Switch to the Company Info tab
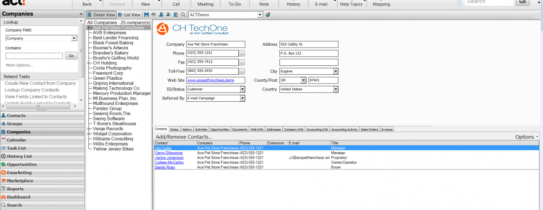This screenshot has width=543, height=210. pyautogui.click(x=294, y=130)
